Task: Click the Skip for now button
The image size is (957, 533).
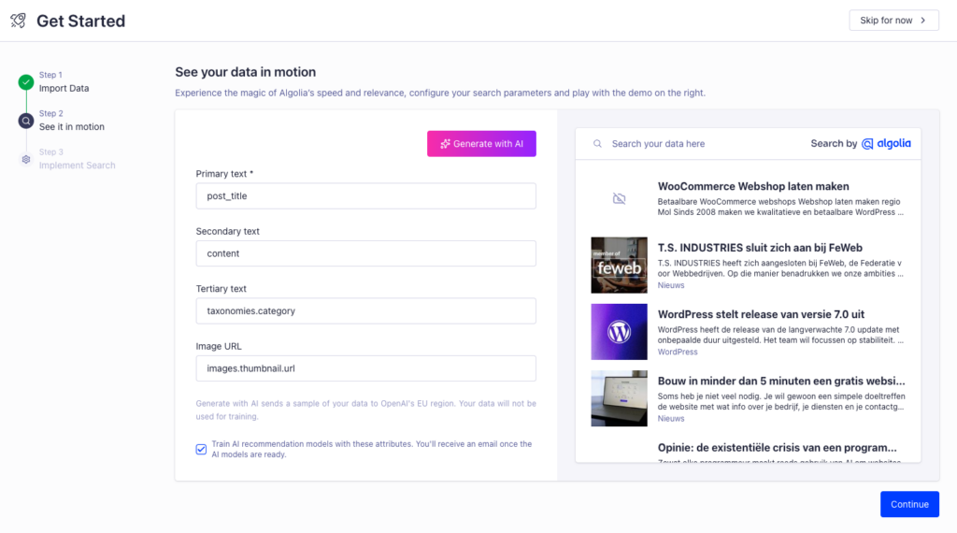Action: coord(893,21)
